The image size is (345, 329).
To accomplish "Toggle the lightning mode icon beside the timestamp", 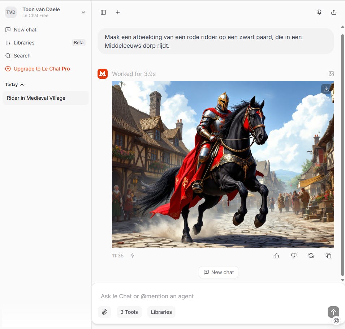I will coord(132,256).
